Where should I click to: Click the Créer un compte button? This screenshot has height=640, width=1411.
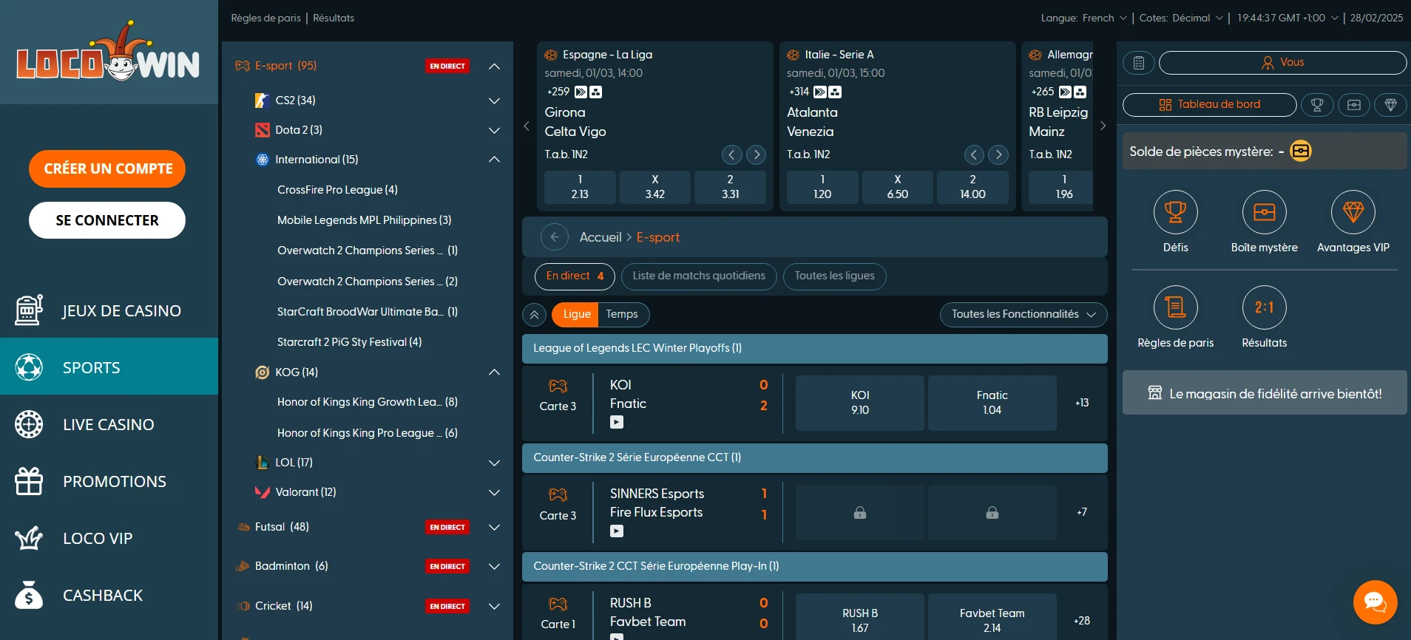[107, 168]
